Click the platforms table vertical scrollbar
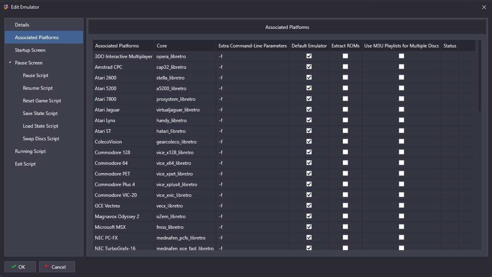This screenshot has height=277, width=492. 480,75
